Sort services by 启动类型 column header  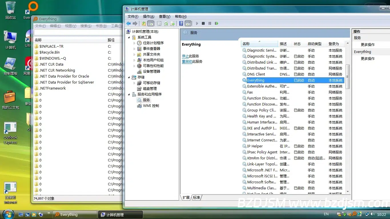point(316,44)
